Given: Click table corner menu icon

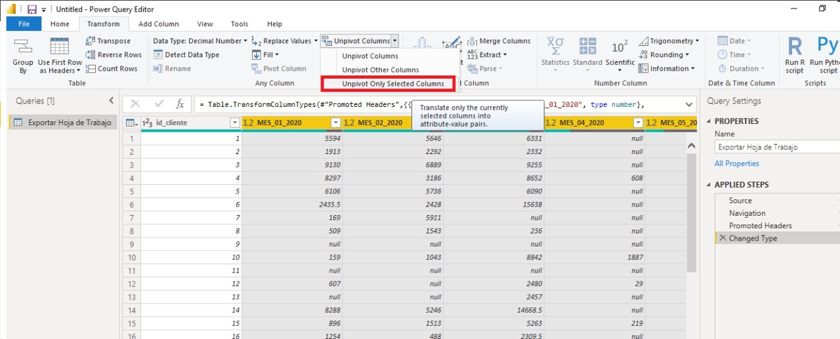Looking at the screenshot, I should [x=131, y=123].
